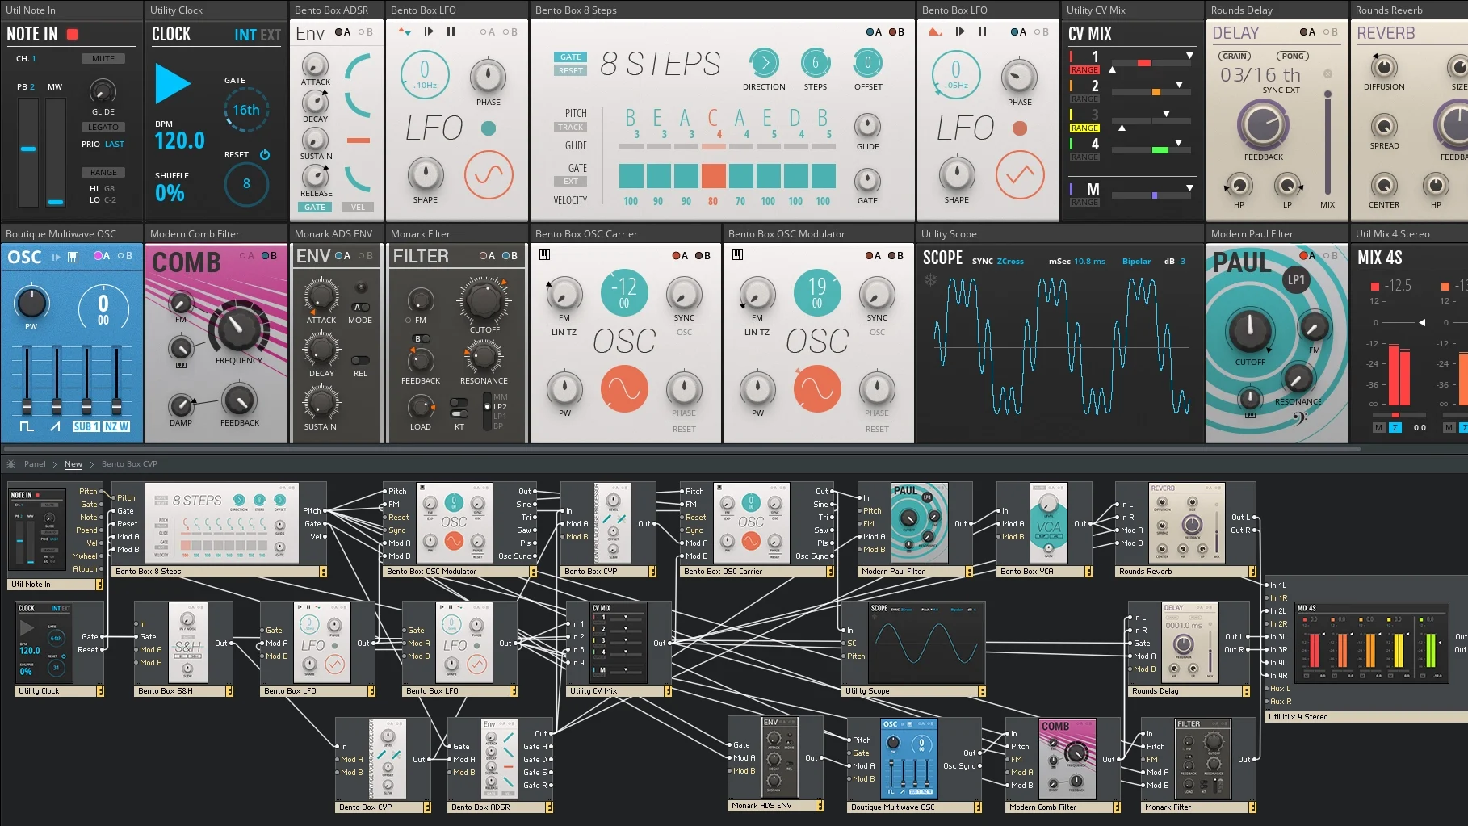Go to Panel in the breadcrumb
This screenshot has height=826, width=1468.
click(35, 464)
